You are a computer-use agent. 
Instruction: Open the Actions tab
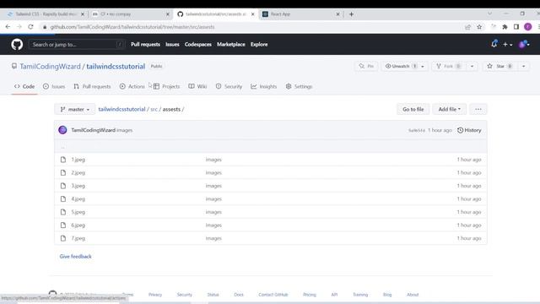[x=132, y=86]
